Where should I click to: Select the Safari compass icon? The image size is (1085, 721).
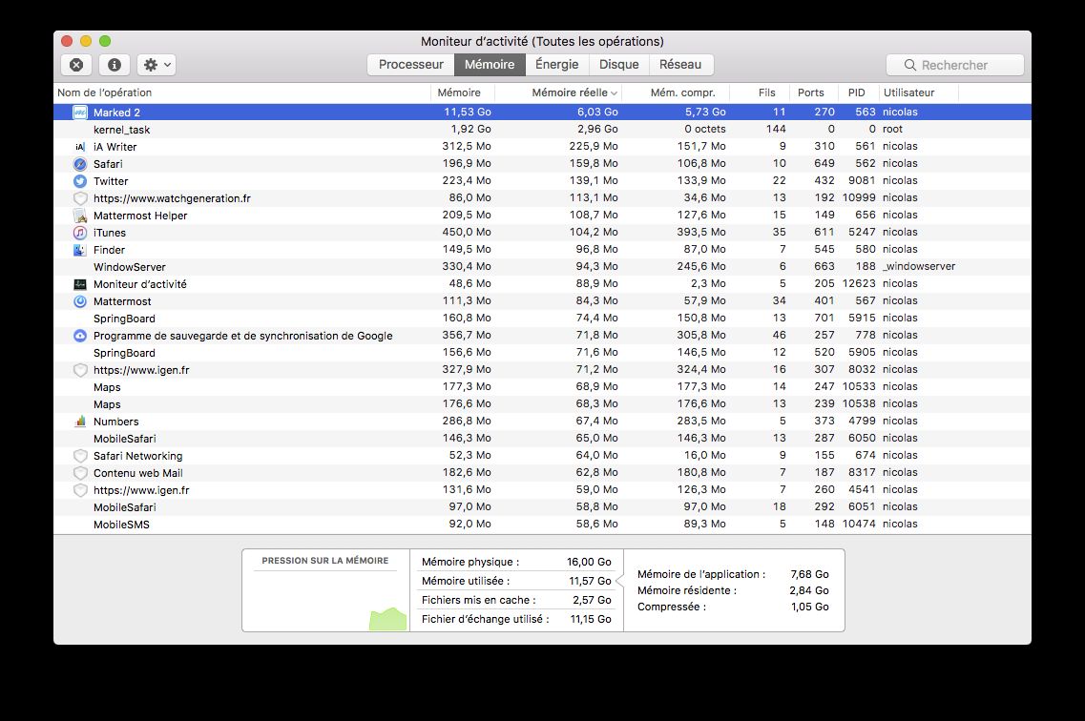(80, 164)
